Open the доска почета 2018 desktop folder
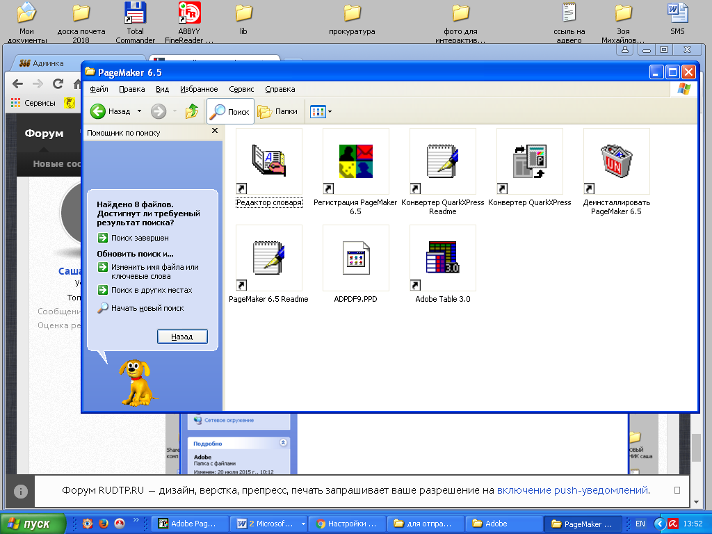712x534 pixels. [81, 22]
